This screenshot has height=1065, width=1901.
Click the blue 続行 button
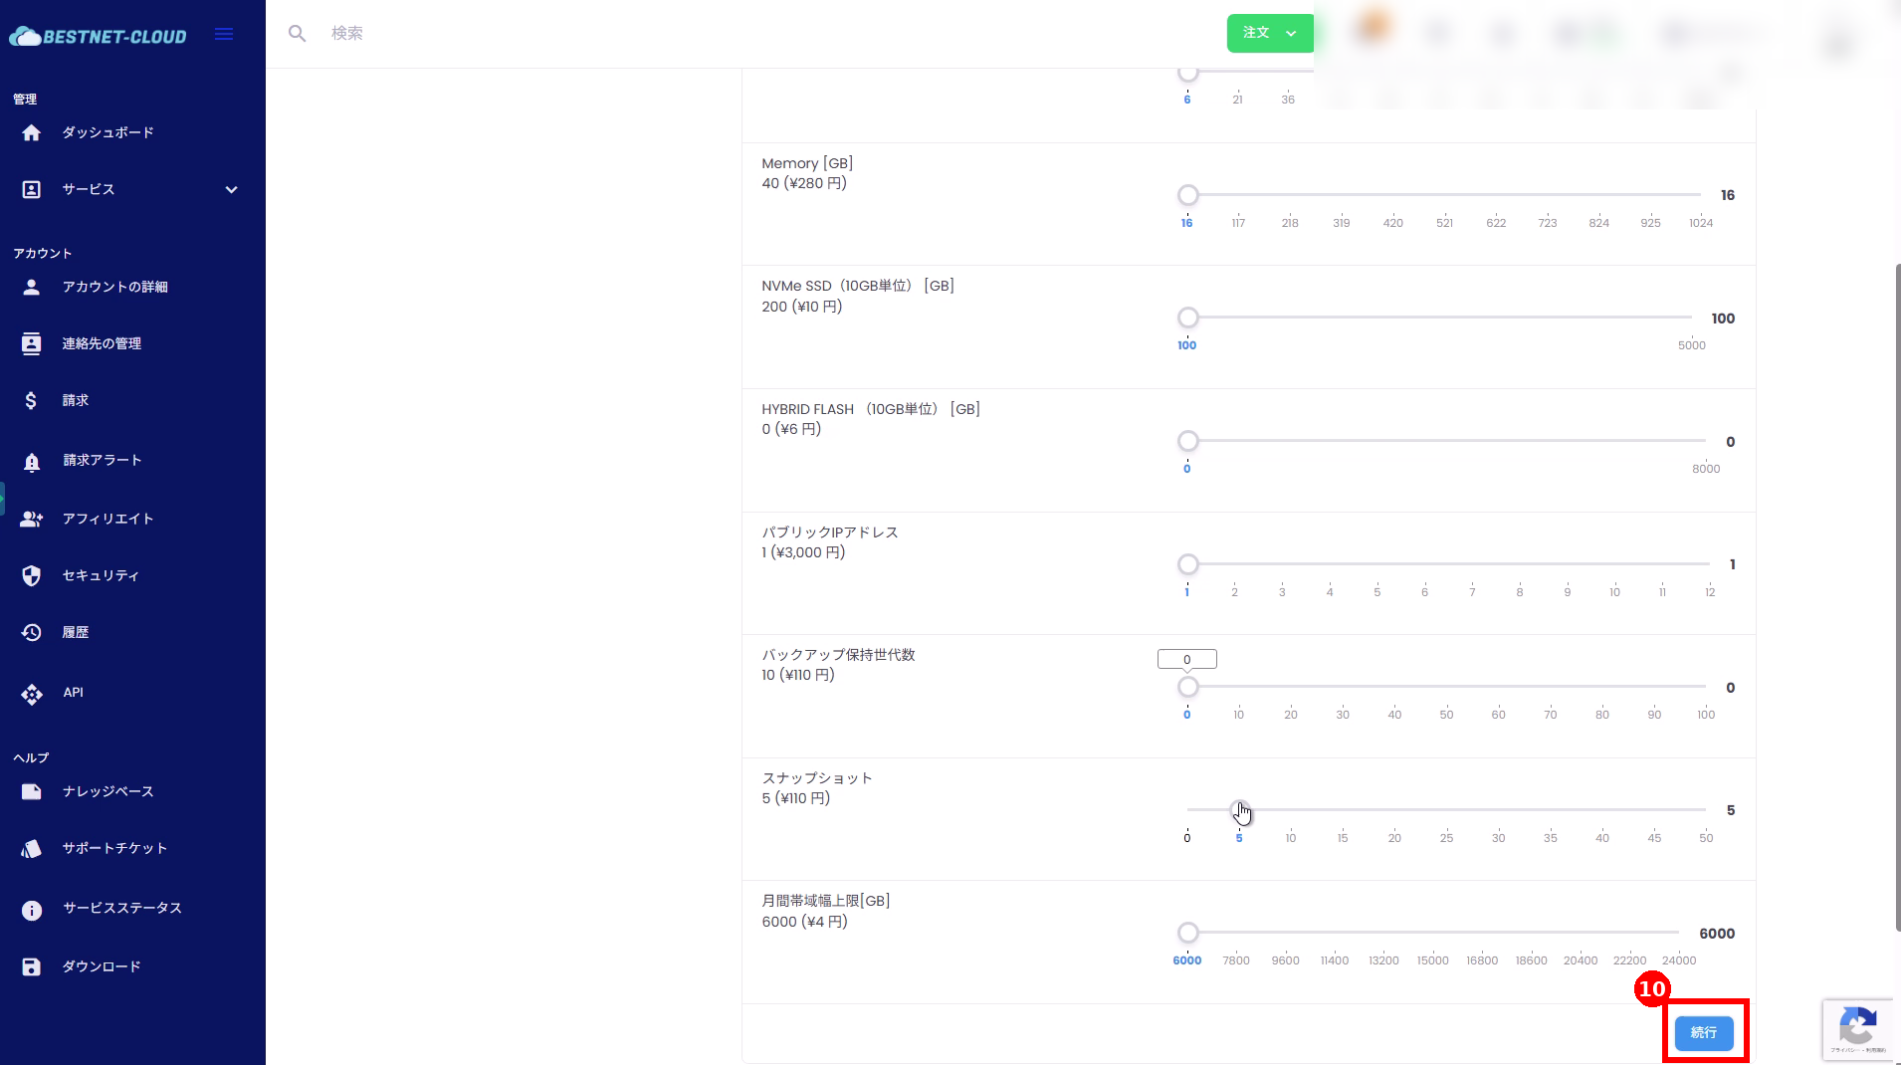click(x=1703, y=1032)
